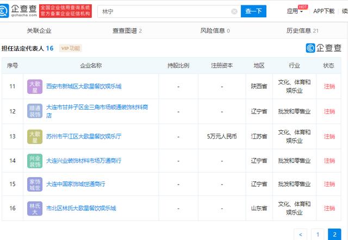This screenshot has width=348, height=240.
Task: Click 山东省 region cell
Action: [x=259, y=208]
